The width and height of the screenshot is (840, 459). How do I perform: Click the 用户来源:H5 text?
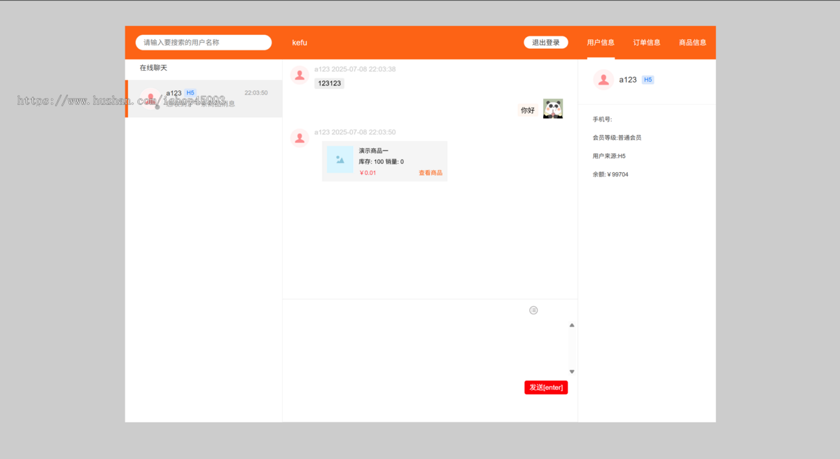click(609, 156)
